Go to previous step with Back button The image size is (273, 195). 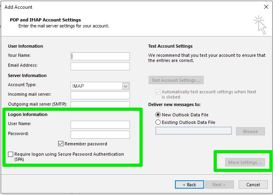[189, 185]
